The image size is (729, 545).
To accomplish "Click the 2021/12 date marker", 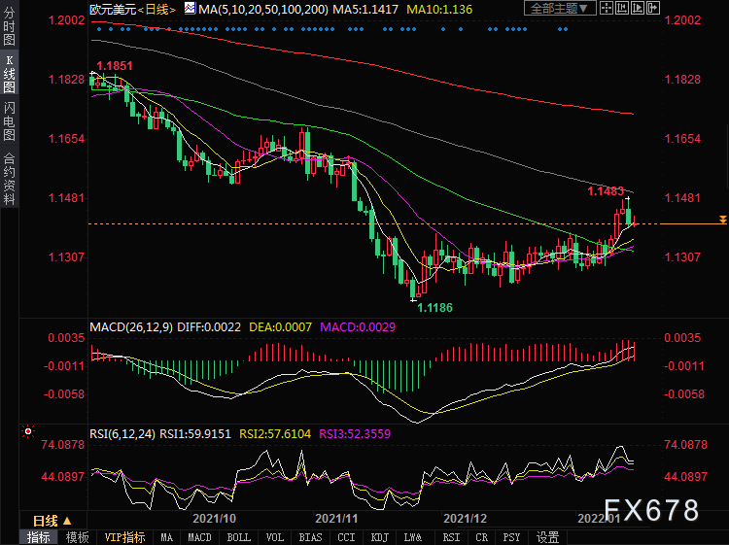I will pos(465,519).
